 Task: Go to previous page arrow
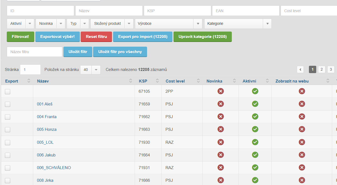tap(301, 70)
